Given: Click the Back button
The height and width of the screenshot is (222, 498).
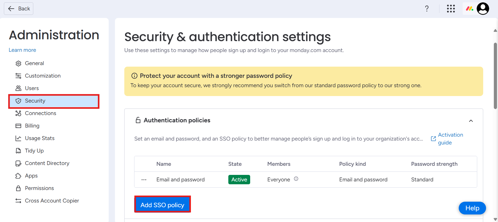Looking at the screenshot, I should [x=18, y=8].
